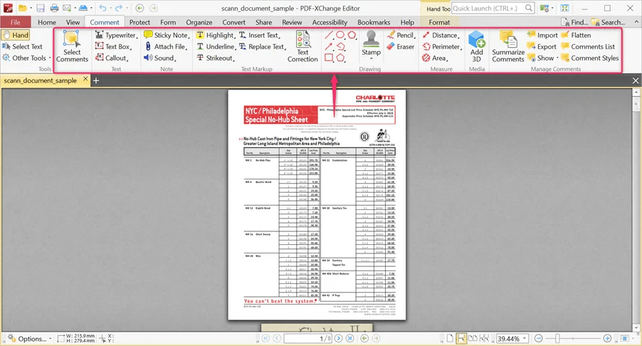642x346 pixels.
Task: Select the Attach File tool
Action: 165,47
